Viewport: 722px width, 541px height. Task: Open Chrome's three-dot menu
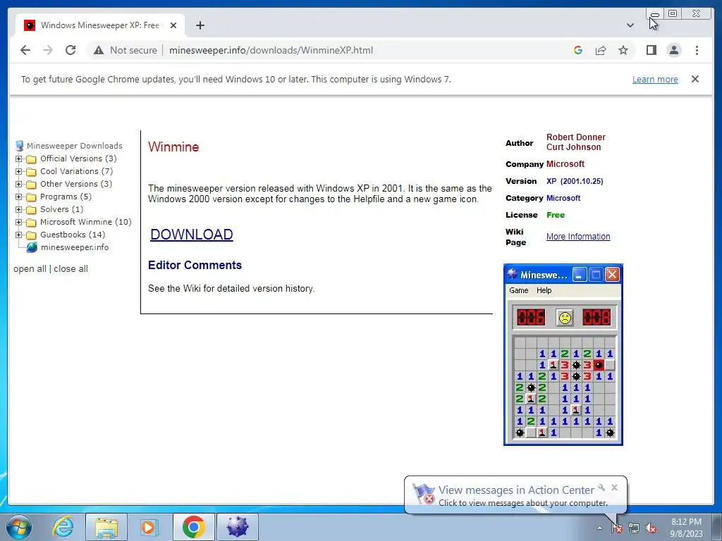pos(697,50)
